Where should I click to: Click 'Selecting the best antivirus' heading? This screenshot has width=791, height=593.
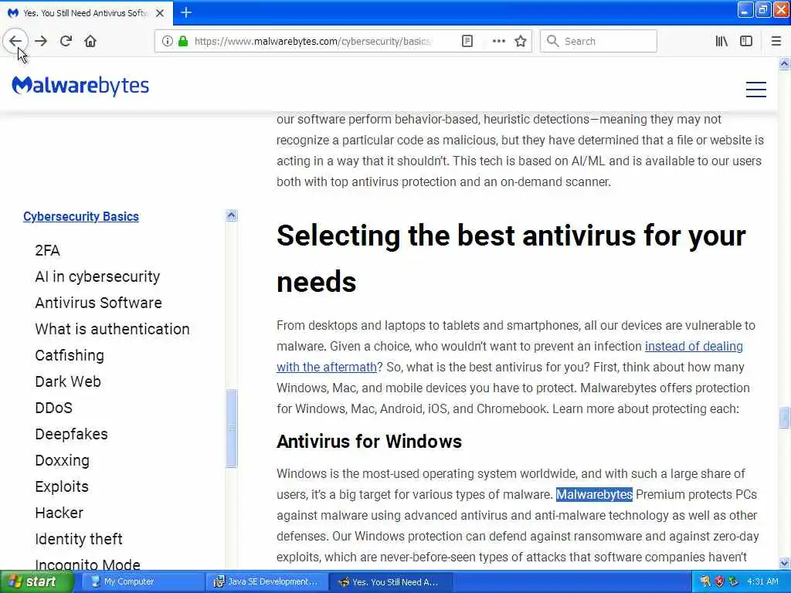pos(511,258)
